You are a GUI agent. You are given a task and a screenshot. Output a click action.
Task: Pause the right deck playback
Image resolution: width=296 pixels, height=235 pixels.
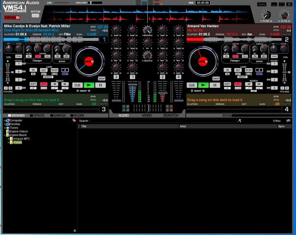pos(215,85)
